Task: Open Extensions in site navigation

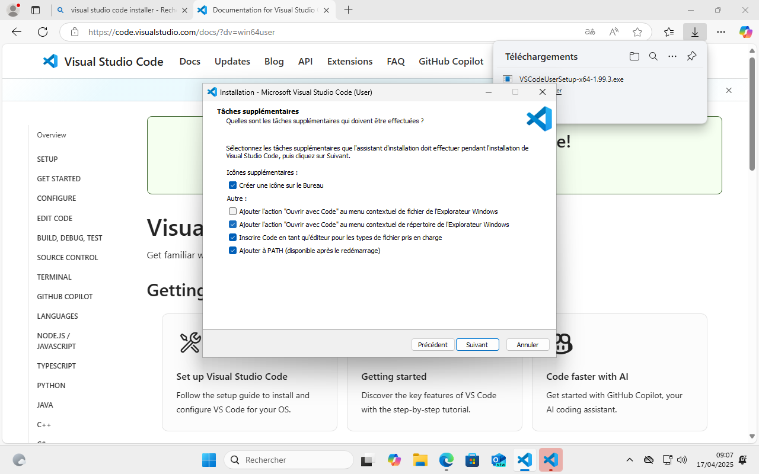Action: [x=350, y=61]
